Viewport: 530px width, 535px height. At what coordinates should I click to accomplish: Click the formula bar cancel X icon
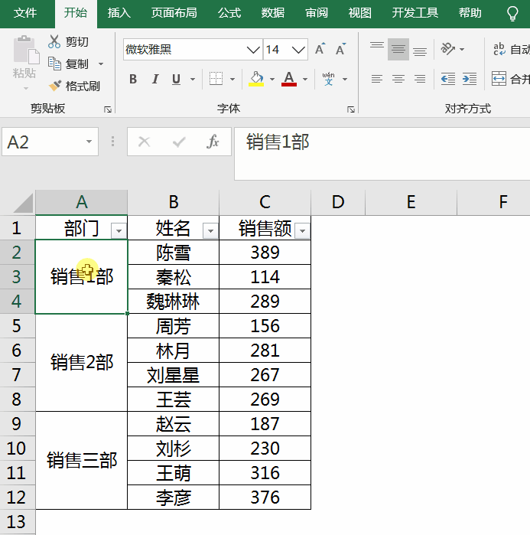coord(145,142)
